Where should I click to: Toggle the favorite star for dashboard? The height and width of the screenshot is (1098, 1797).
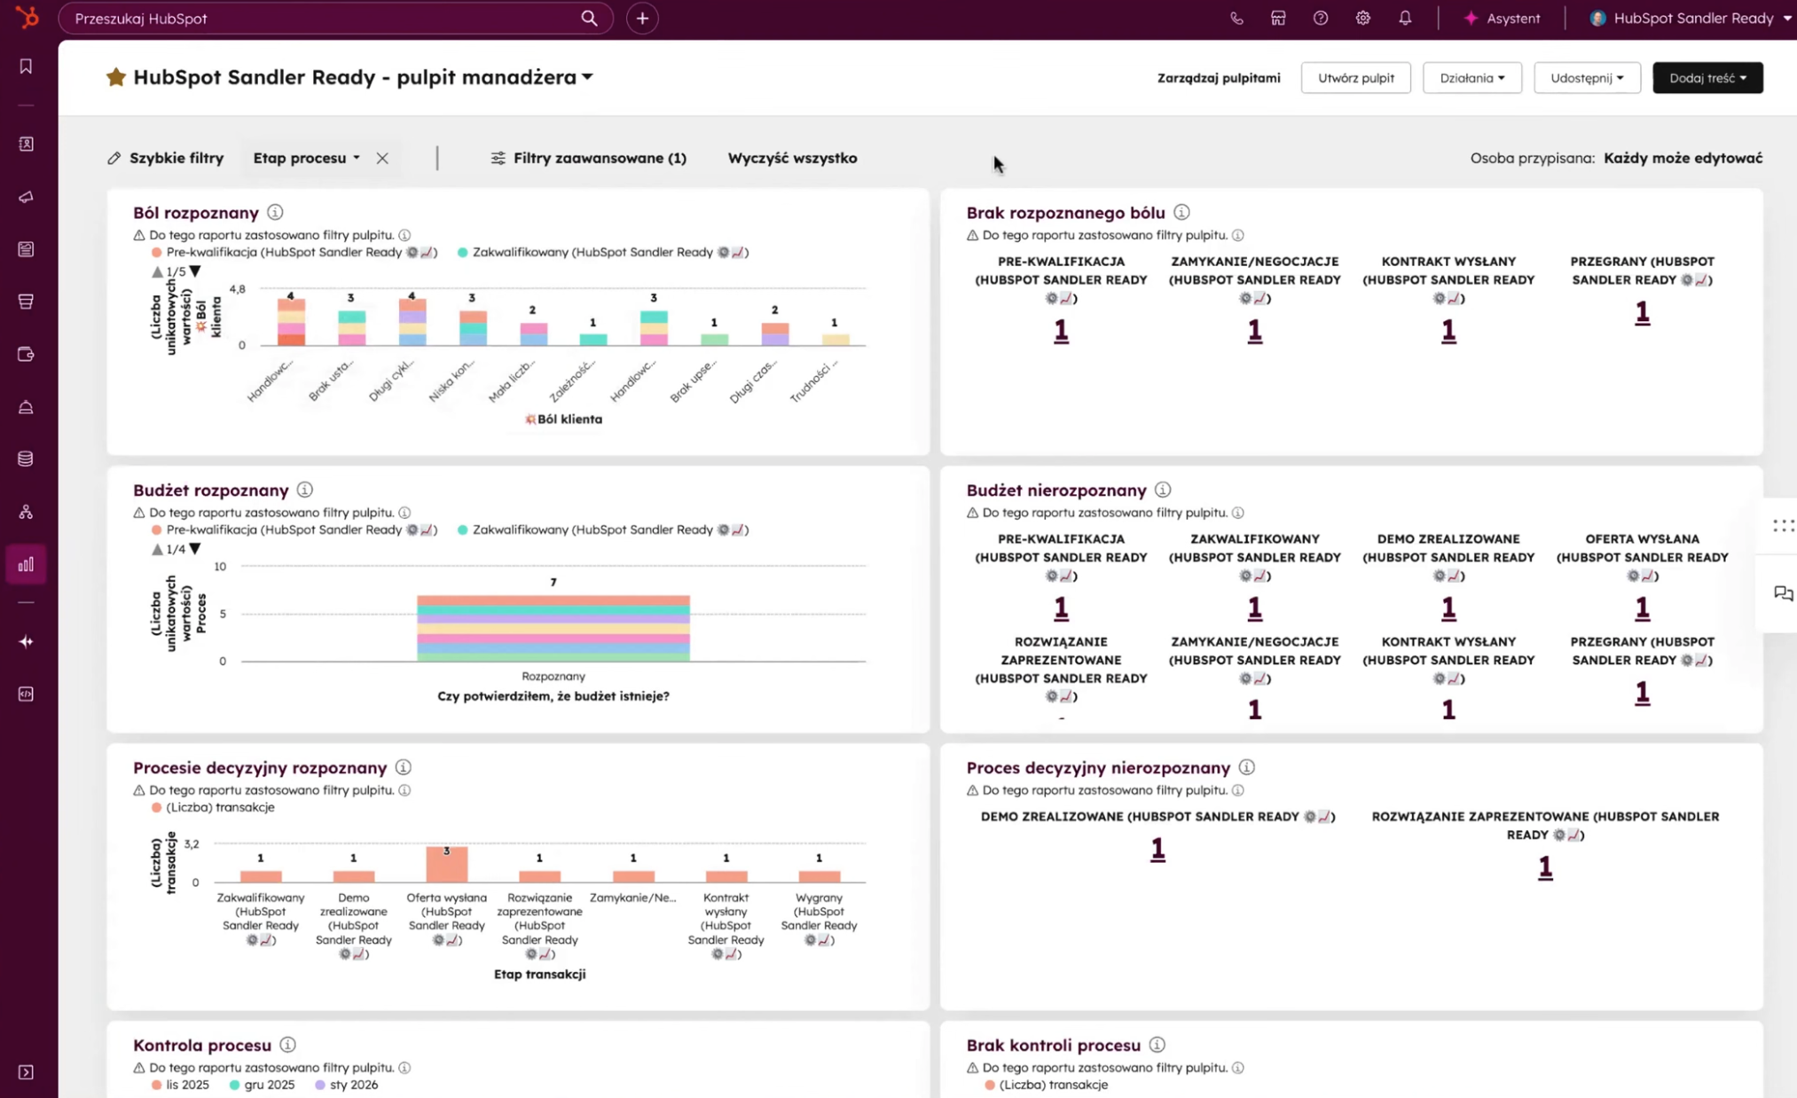tap(115, 77)
